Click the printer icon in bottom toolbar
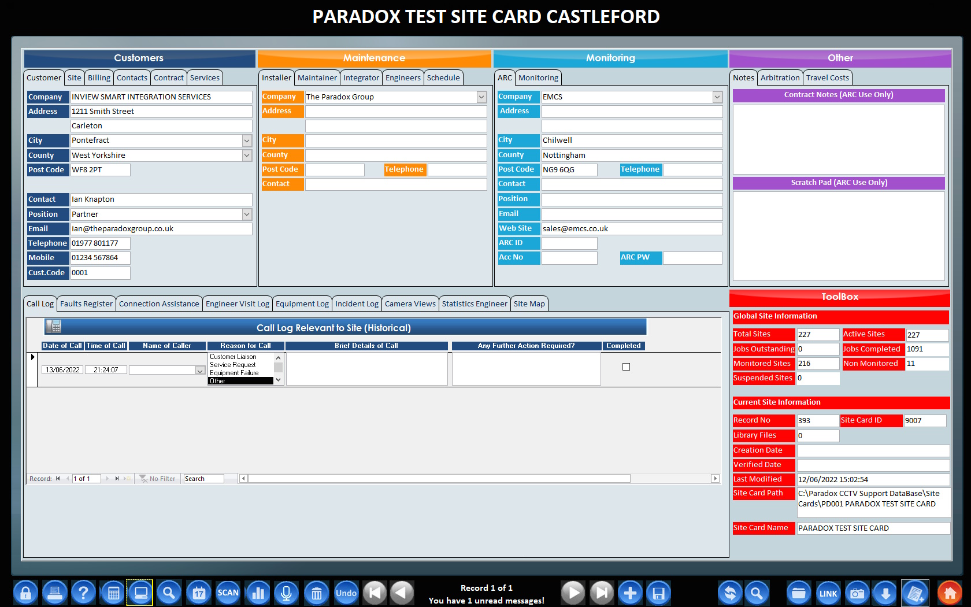Image resolution: width=971 pixels, height=607 pixels. (x=54, y=593)
